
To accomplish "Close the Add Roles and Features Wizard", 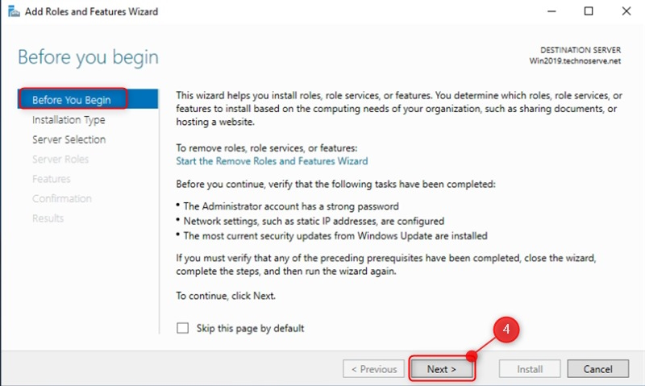I will [626, 12].
